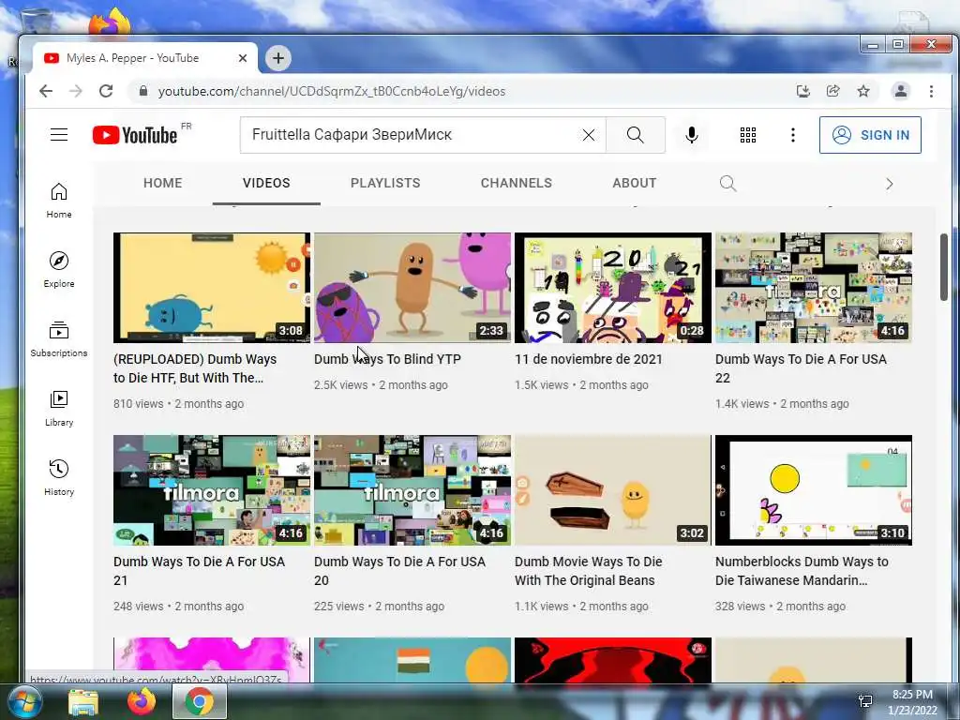The image size is (960, 720).
Task: Click the taskbar clock
Action: 912,702
